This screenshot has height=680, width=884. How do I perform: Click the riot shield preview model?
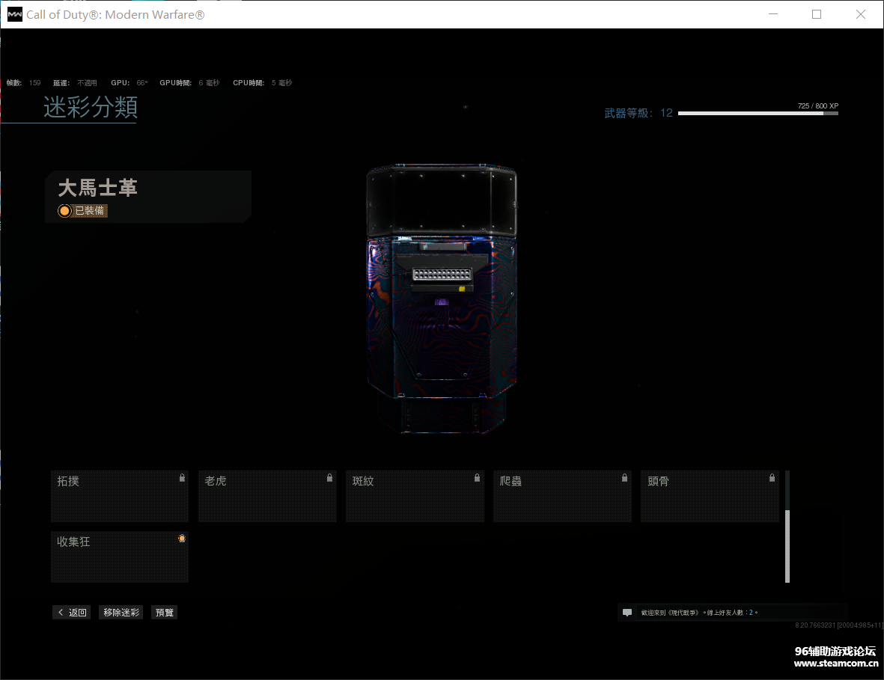pyautogui.click(x=442, y=299)
